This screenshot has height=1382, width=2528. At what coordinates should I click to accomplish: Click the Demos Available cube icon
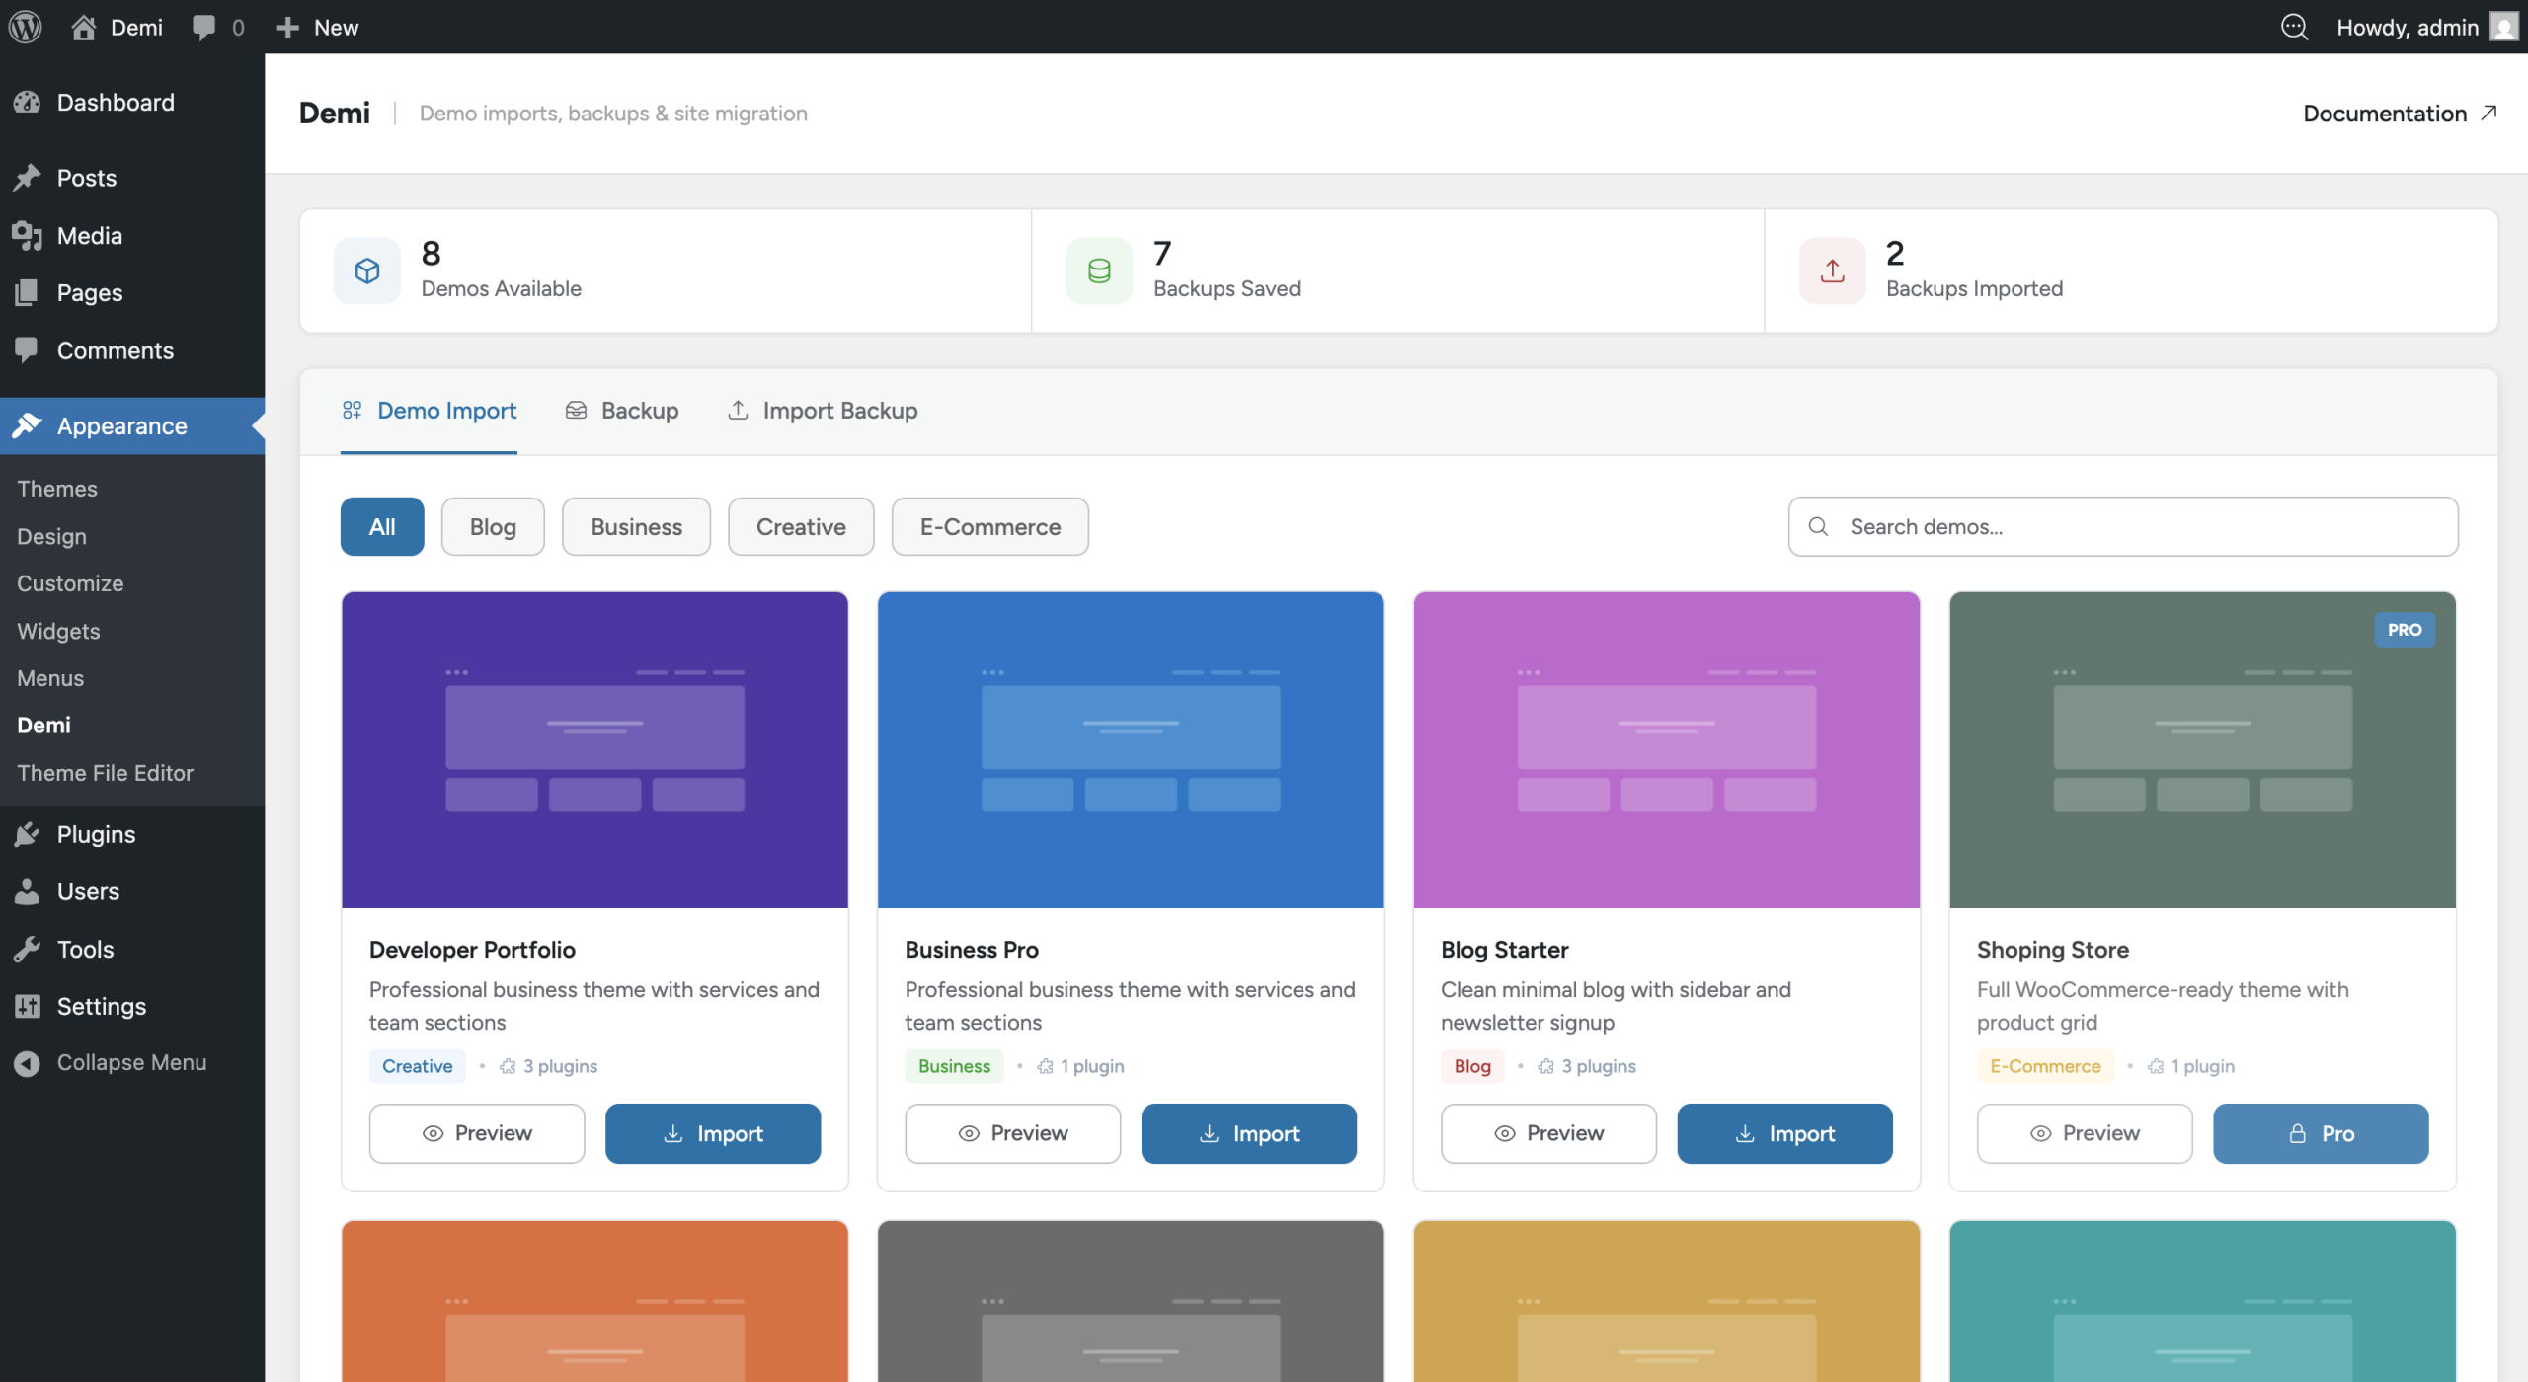(367, 270)
